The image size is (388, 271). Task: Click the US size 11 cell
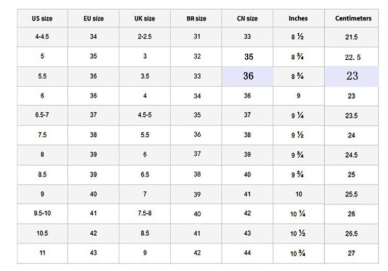(x=42, y=253)
